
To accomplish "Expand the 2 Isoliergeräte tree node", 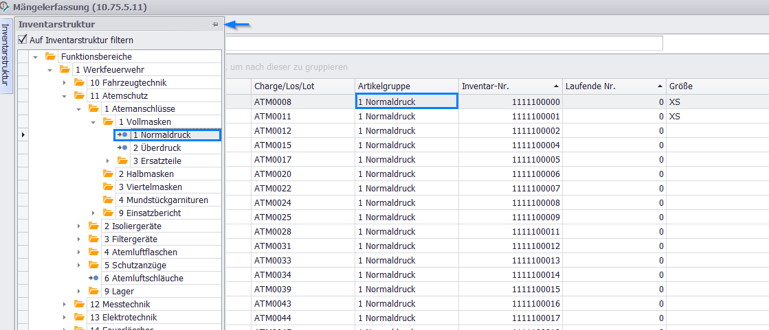I will point(78,226).
